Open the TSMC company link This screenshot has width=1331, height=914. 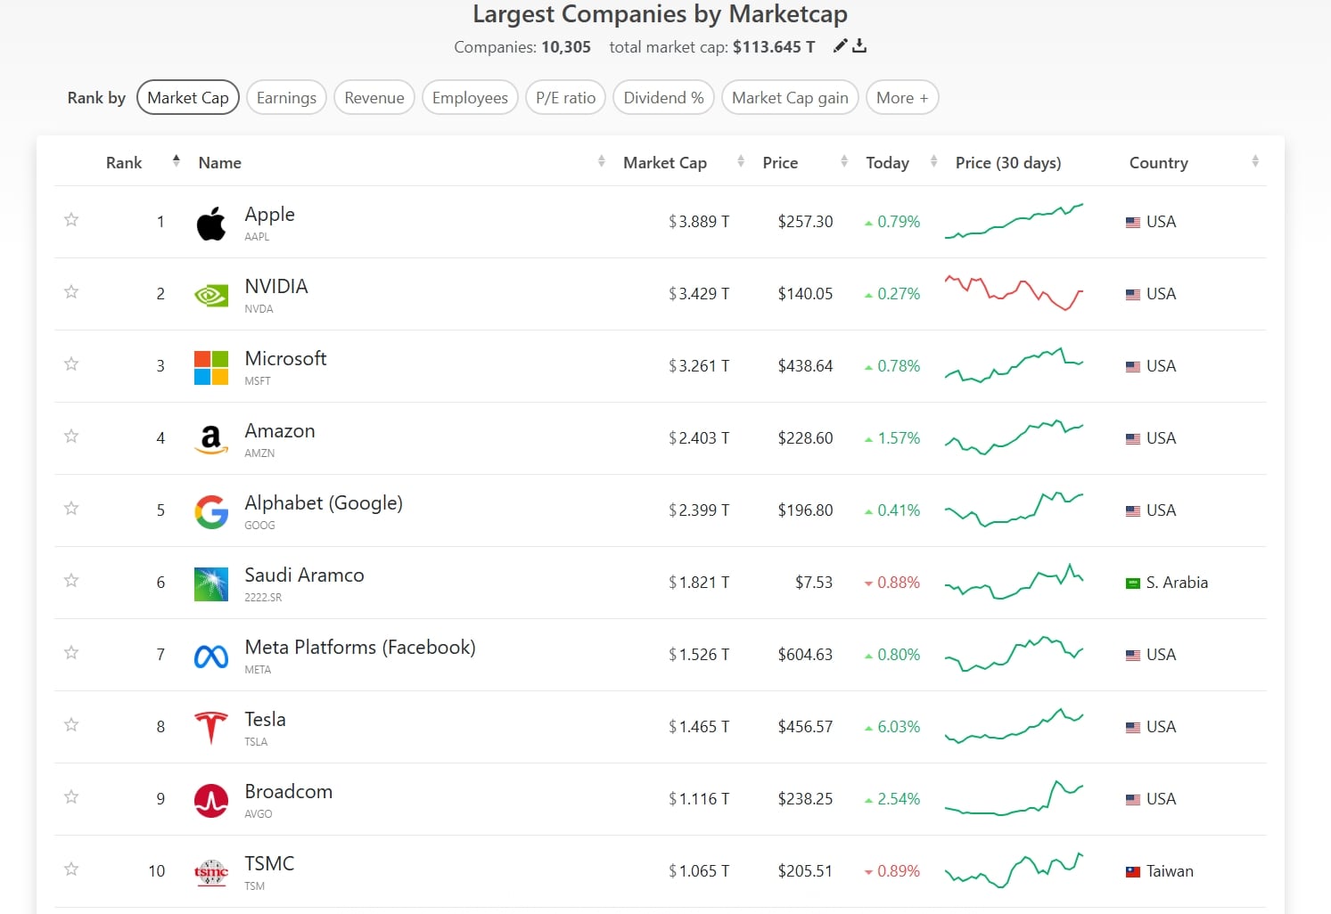(x=269, y=864)
